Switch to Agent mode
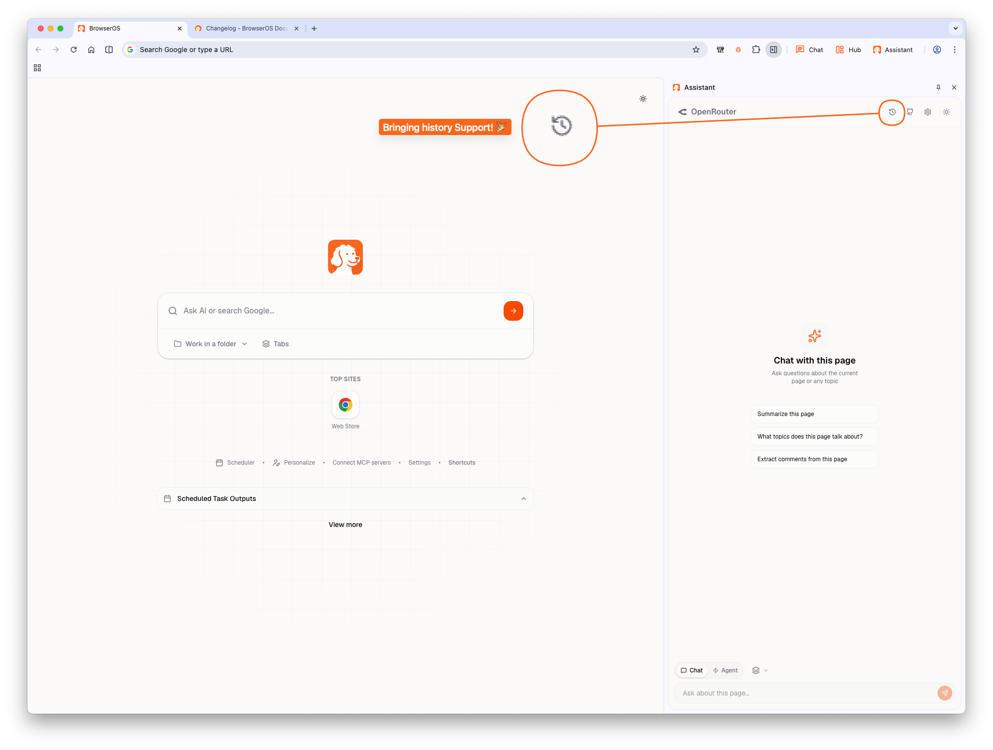Screen dimensions: 993x750 [725, 670]
